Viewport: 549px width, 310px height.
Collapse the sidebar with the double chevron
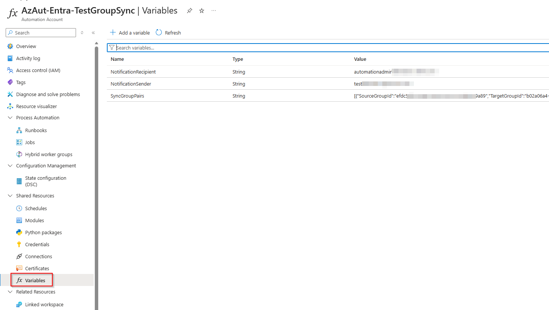coord(93,33)
